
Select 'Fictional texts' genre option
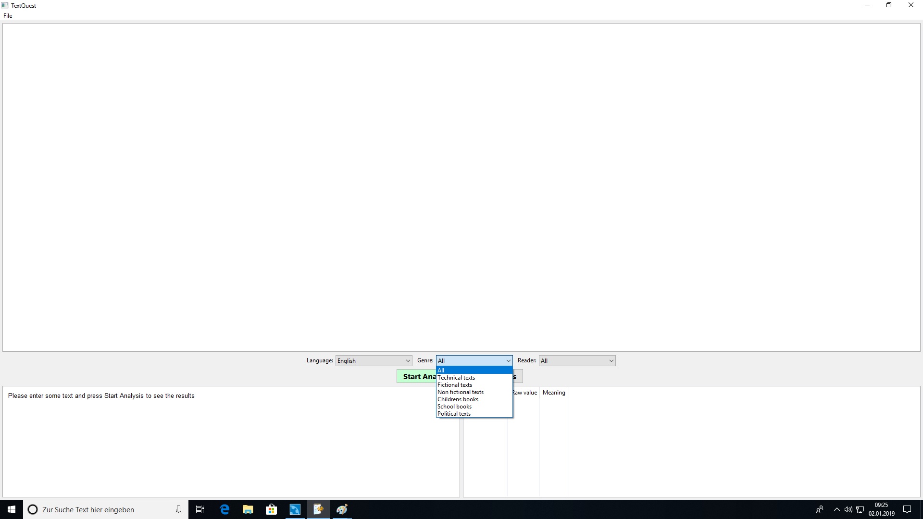point(454,384)
